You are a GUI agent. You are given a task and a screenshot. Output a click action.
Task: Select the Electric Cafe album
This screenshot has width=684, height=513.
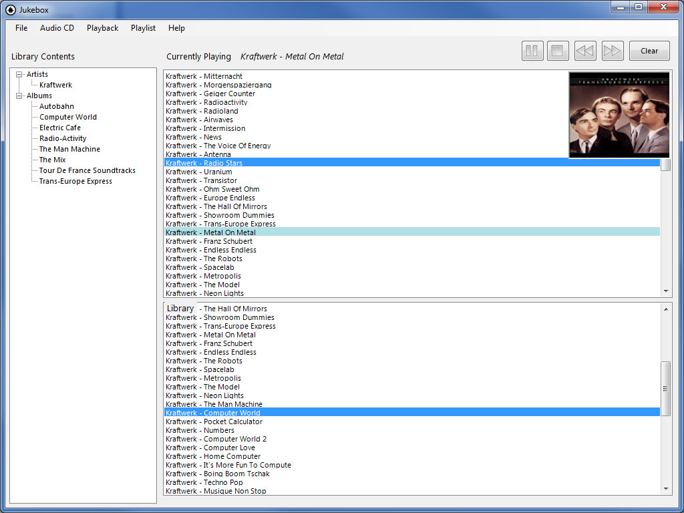(x=59, y=128)
